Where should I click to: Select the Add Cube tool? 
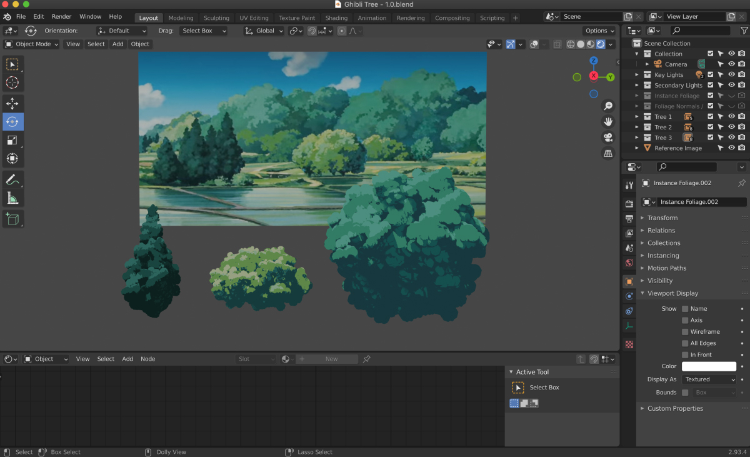coord(12,219)
